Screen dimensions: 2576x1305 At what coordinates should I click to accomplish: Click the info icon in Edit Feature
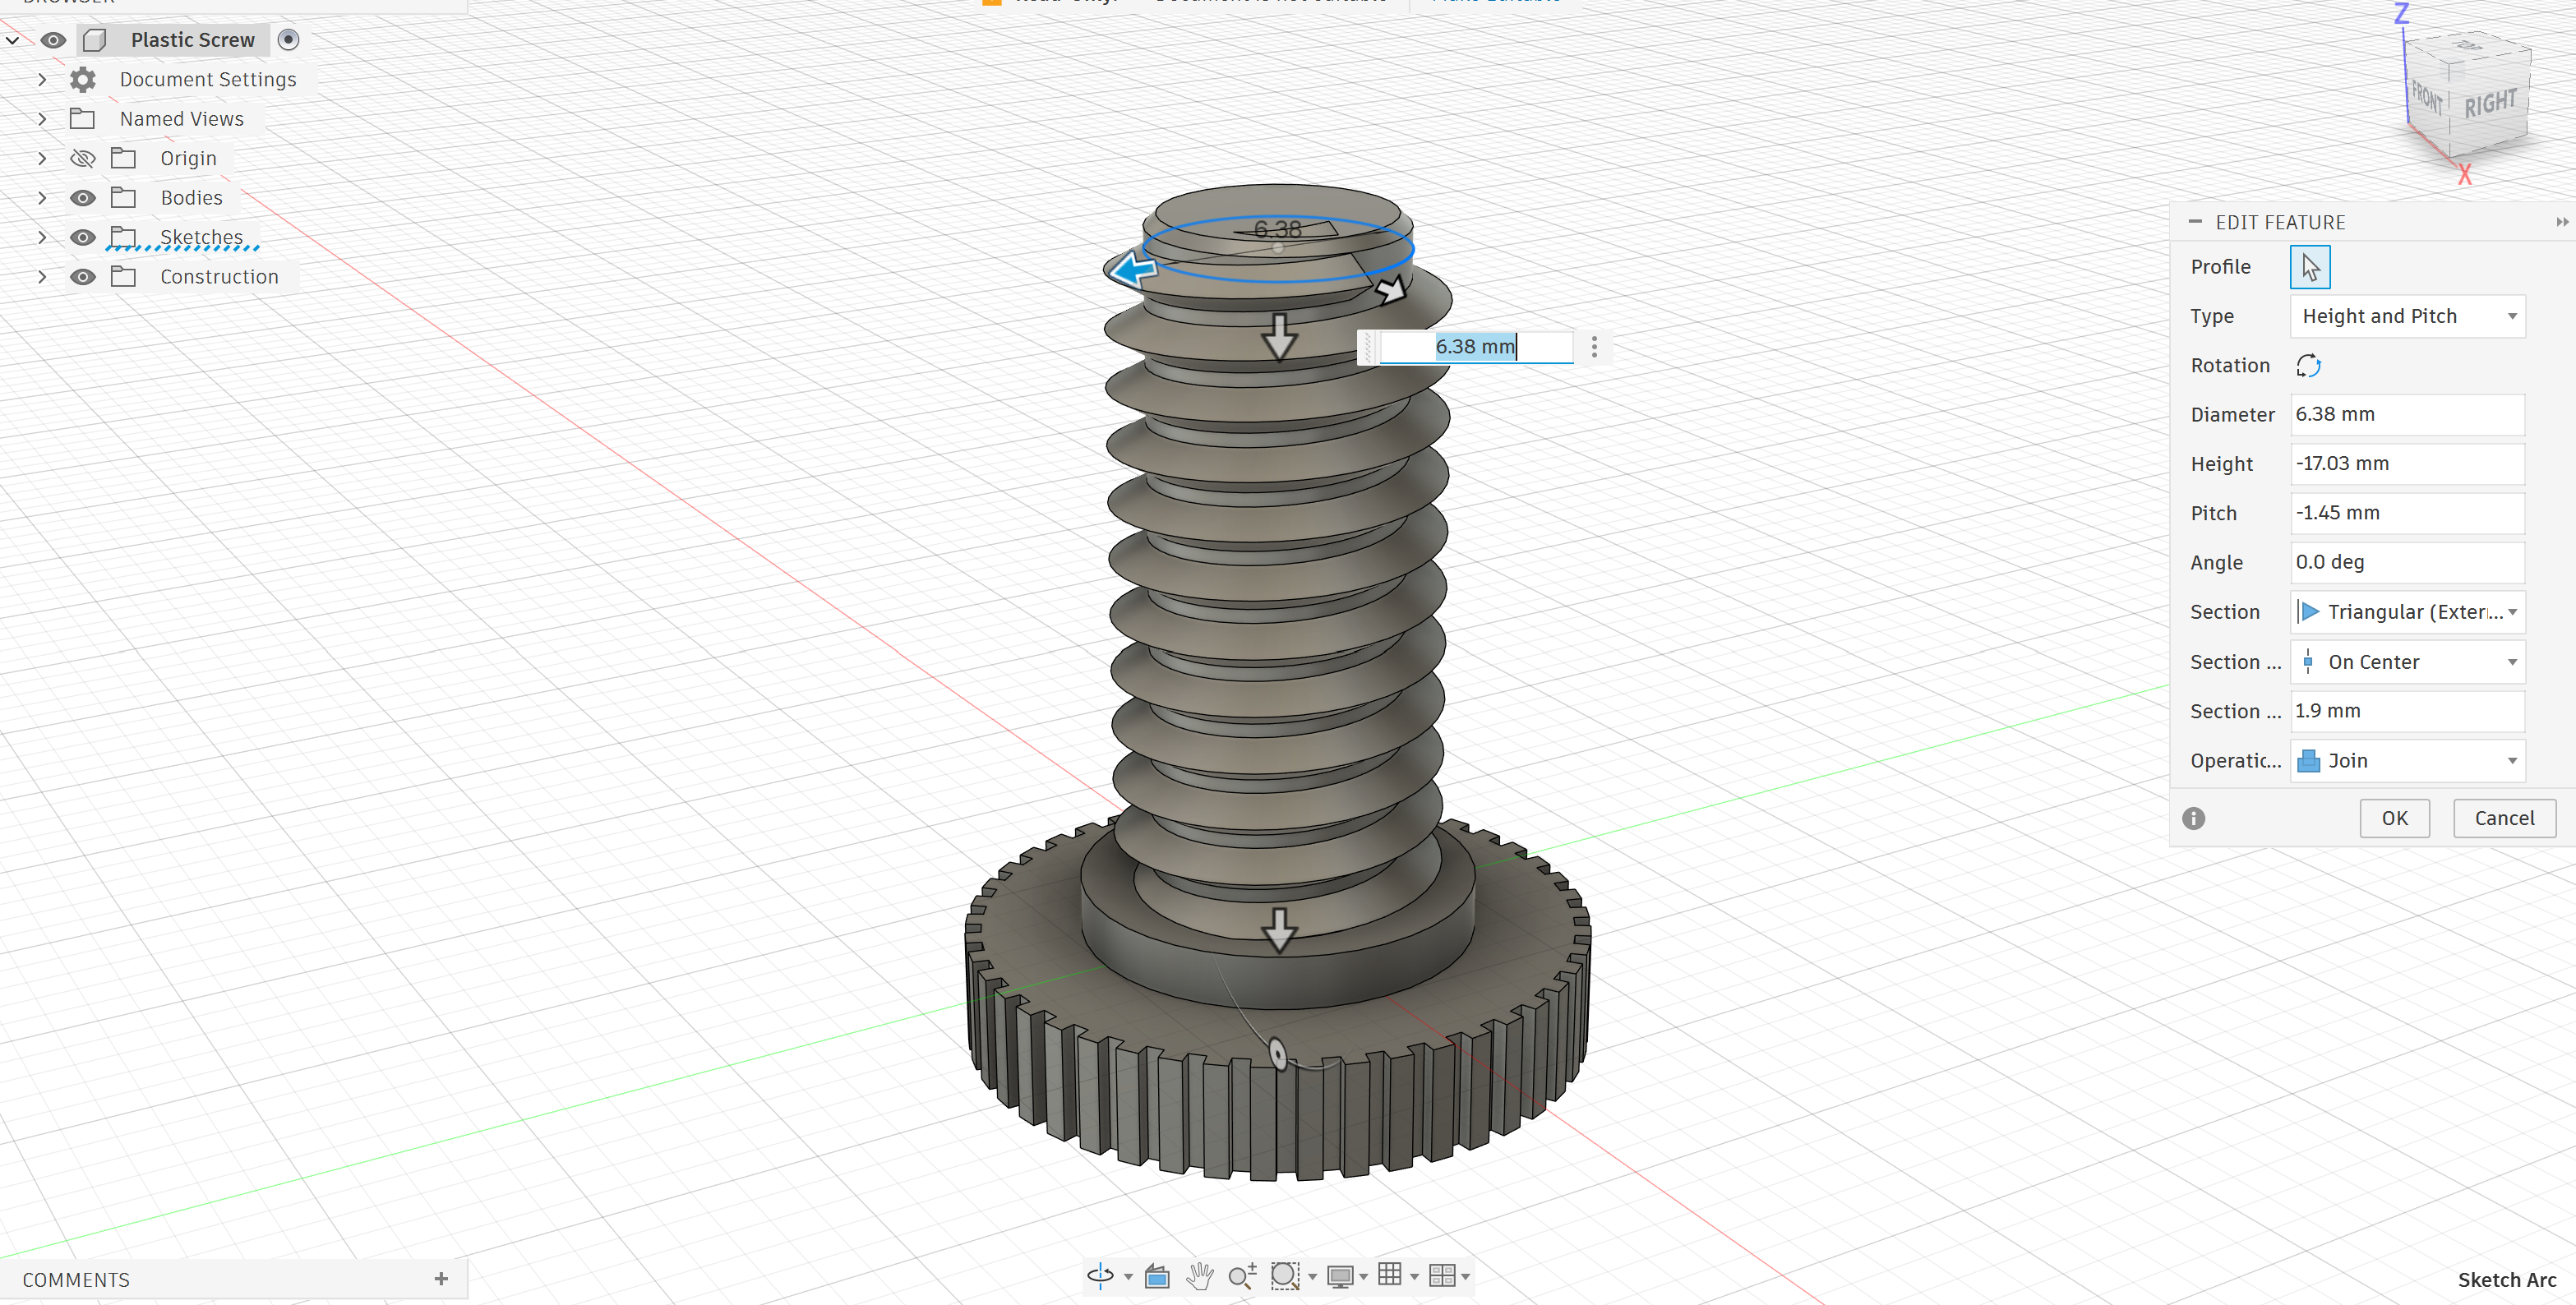click(x=2193, y=818)
